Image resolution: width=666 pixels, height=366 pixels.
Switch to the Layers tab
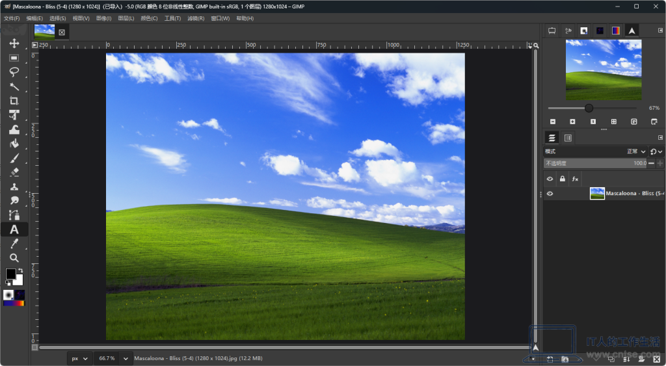pyautogui.click(x=552, y=138)
